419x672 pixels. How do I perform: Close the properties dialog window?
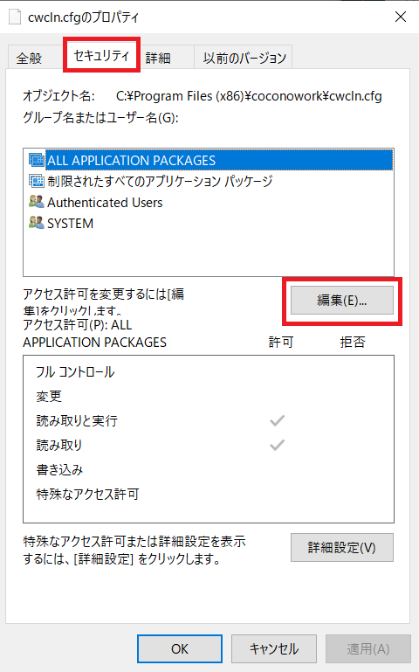(x=401, y=17)
